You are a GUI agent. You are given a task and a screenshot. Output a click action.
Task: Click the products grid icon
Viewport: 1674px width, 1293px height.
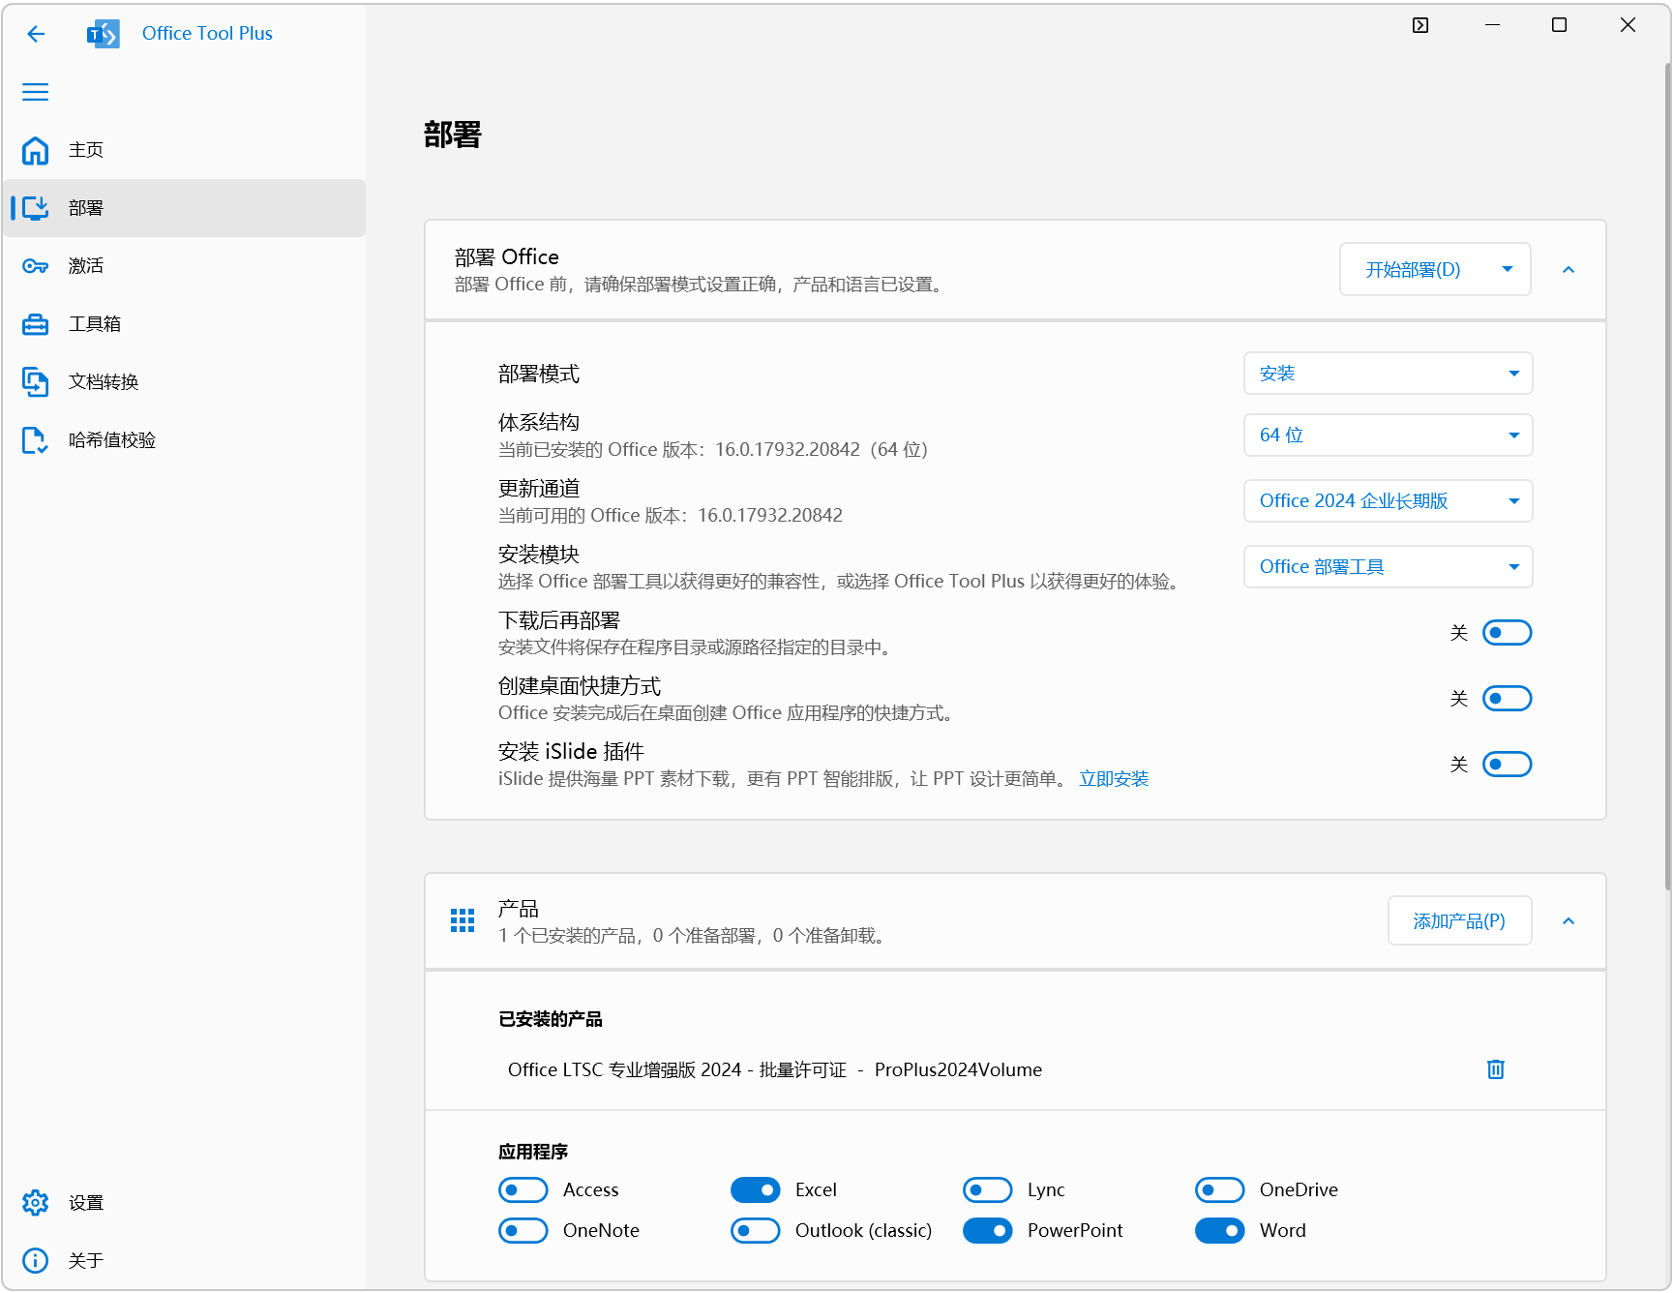point(463,920)
